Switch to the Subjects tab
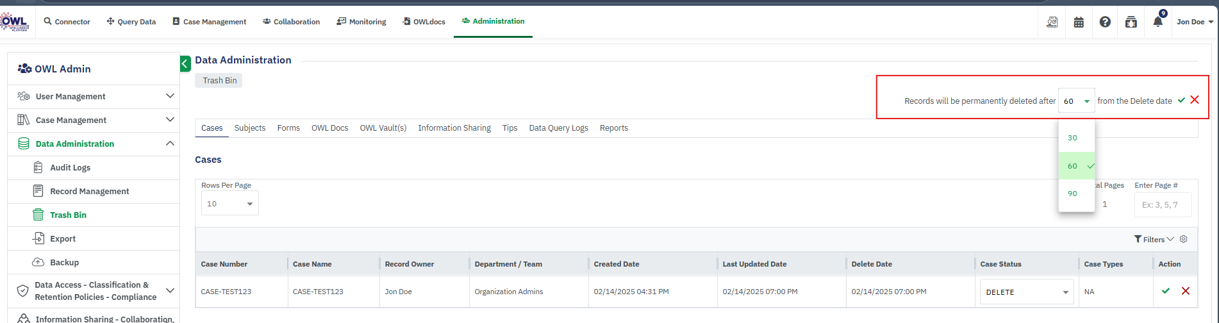 pyautogui.click(x=249, y=128)
